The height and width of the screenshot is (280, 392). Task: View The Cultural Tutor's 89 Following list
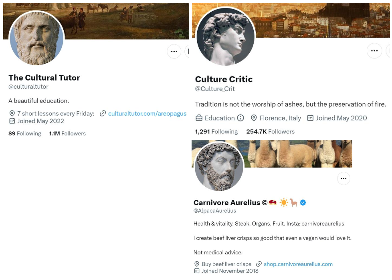[x=25, y=134]
